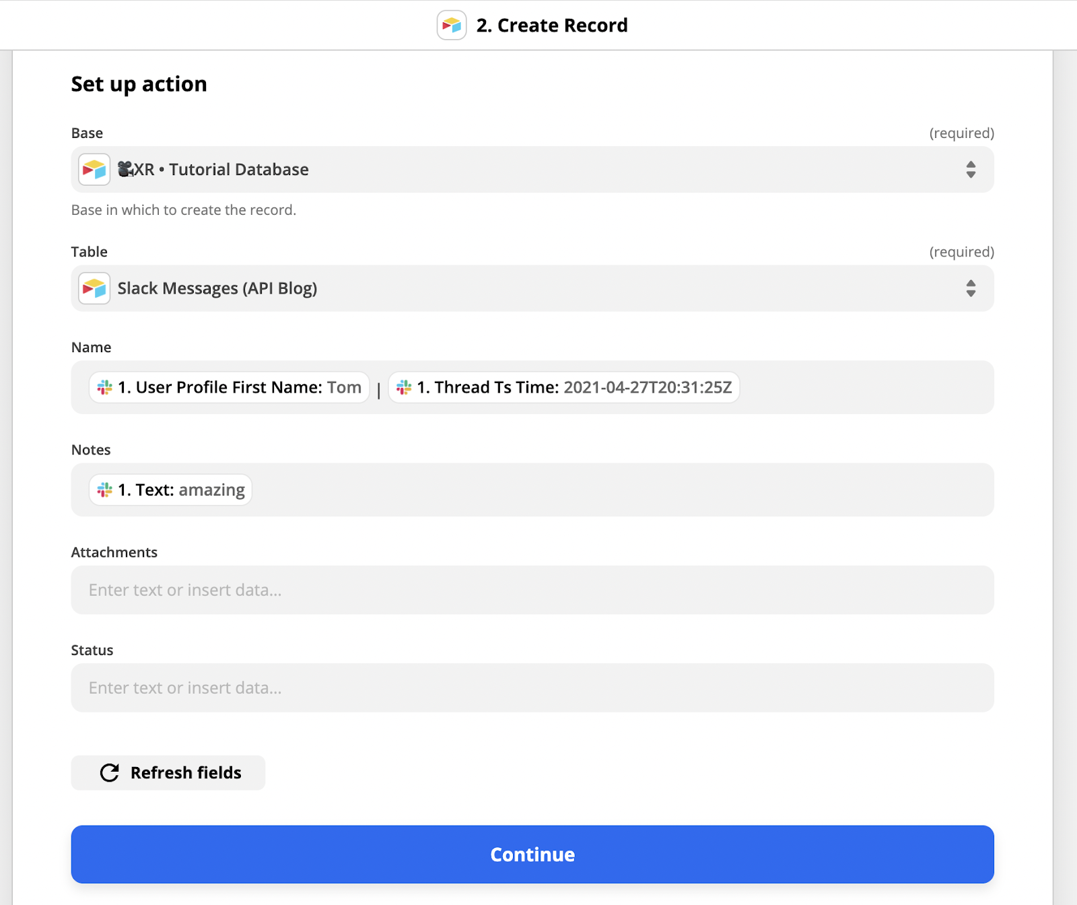Click the '(required)' label next to Base

pos(962,133)
